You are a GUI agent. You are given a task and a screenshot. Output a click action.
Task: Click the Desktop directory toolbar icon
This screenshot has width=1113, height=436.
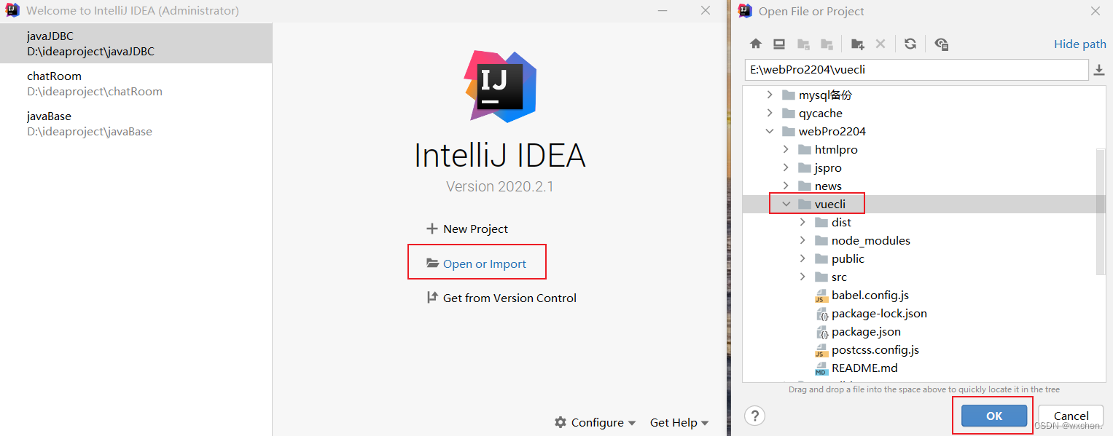click(779, 44)
